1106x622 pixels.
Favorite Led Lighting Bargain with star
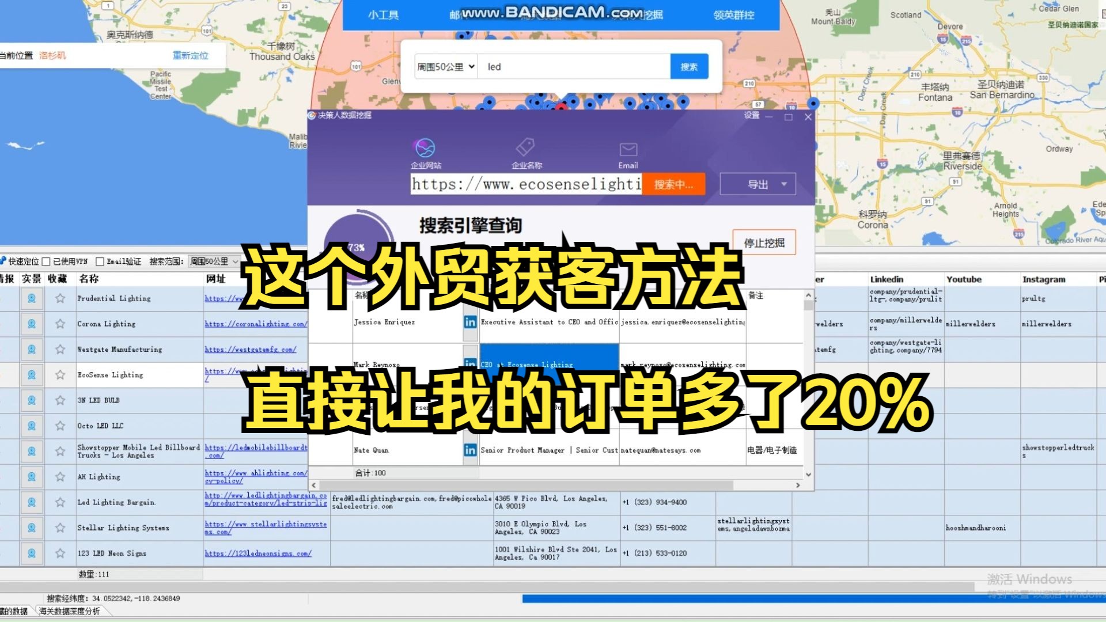pyautogui.click(x=60, y=502)
